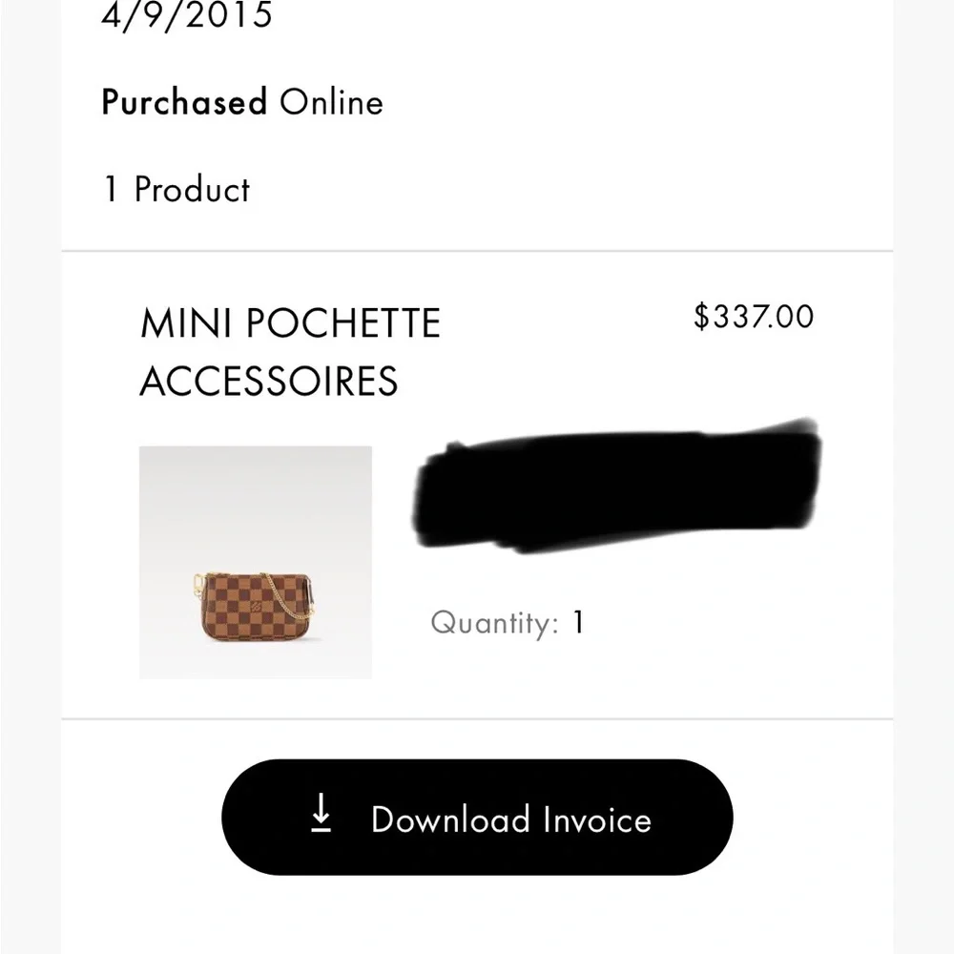This screenshot has width=954, height=954.
Task: Click the bold Purchased text
Action: pyautogui.click(x=184, y=102)
